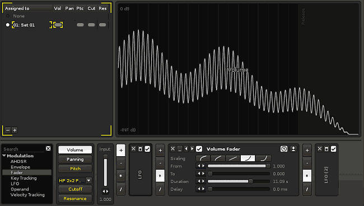Image resolution: width=364 pixels, height=206 pixels.
Task: Set the add (+) operator before first LFO
Action: click(121, 151)
